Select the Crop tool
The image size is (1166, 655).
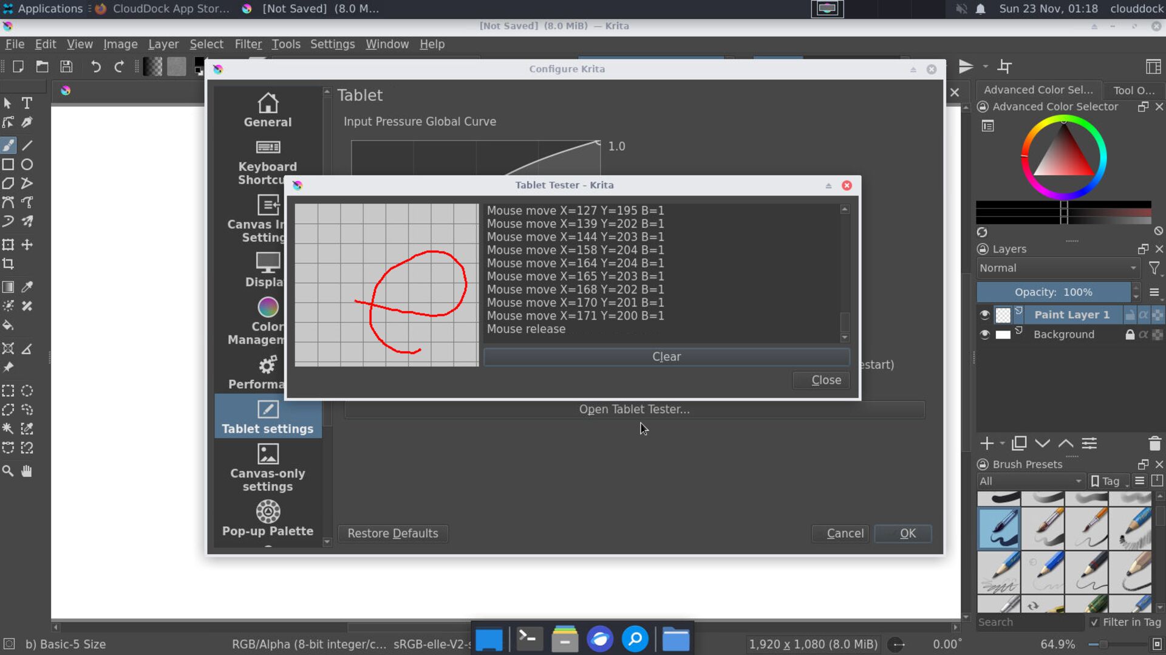tap(8, 264)
